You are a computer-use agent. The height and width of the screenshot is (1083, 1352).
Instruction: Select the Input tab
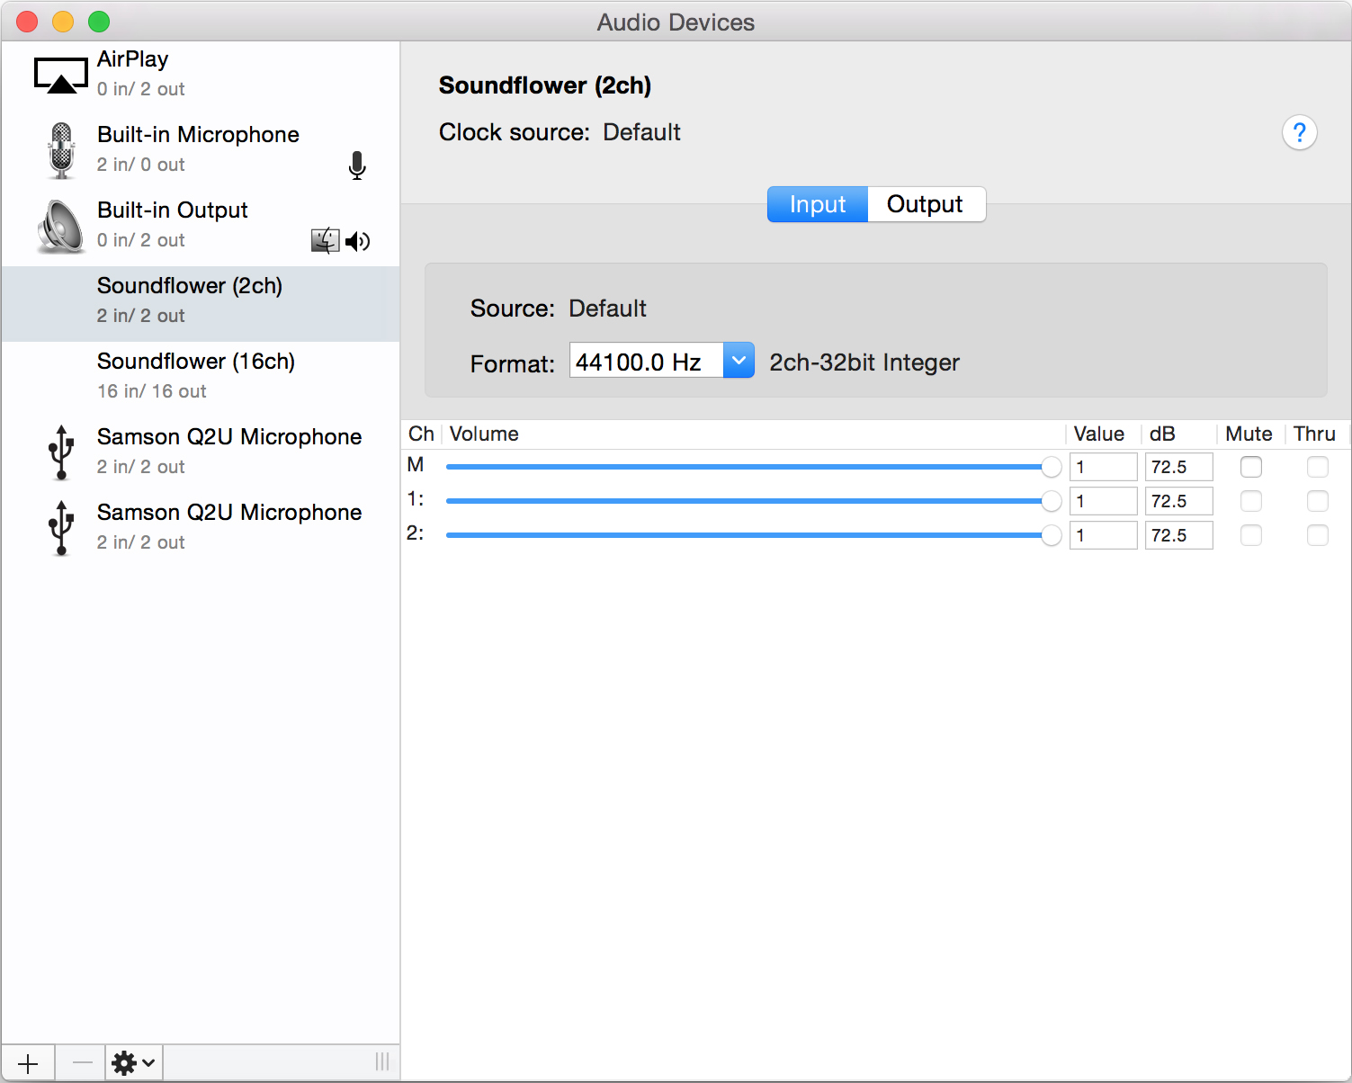coord(817,204)
